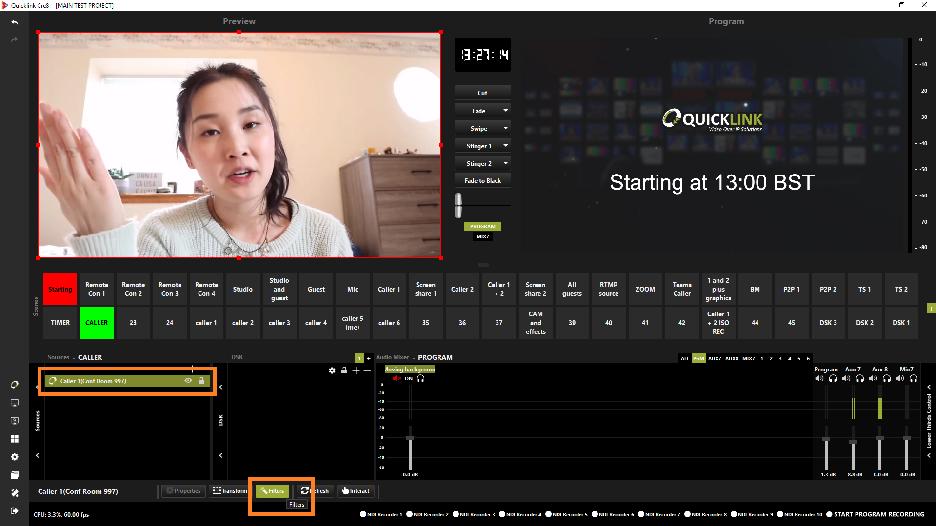Listen to Aux 8 headphones icon
Viewport: 936px width, 526px height.
pos(887,378)
